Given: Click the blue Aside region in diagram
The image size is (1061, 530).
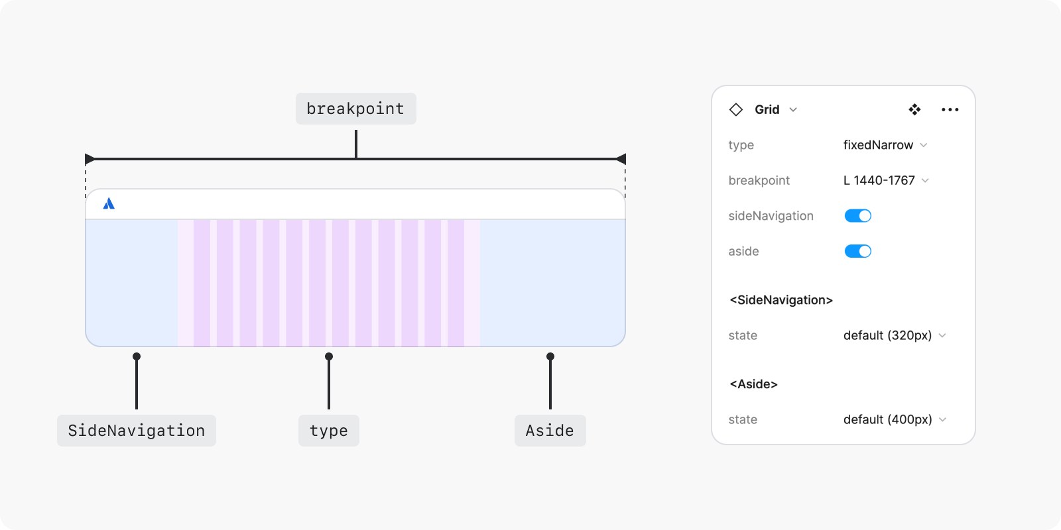Looking at the screenshot, I should point(552,283).
